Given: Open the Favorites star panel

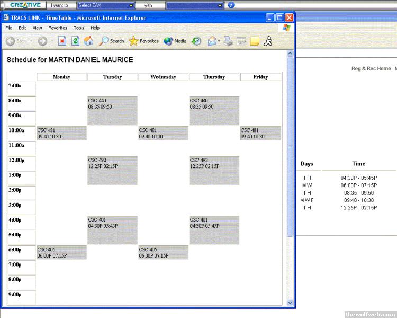Looking at the screenshot, I should (143, 41).
